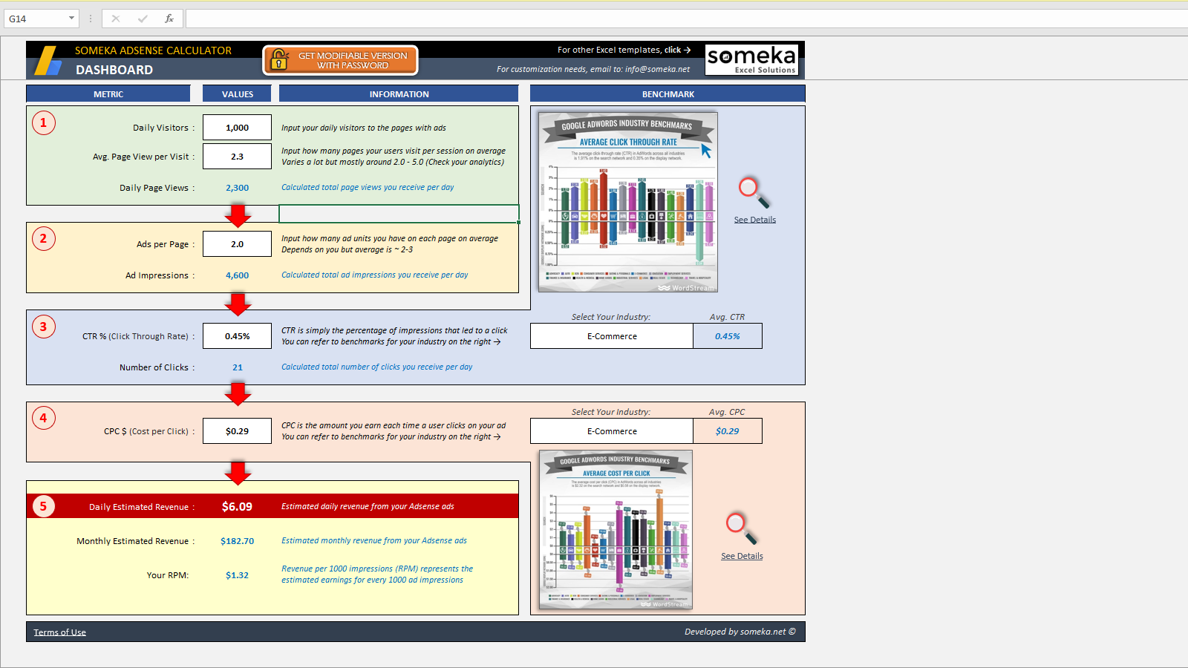Click Get Modifiable Version With Password button
Screen dimensions: 1188x668
pyautogui.click(x=340, y=60)
